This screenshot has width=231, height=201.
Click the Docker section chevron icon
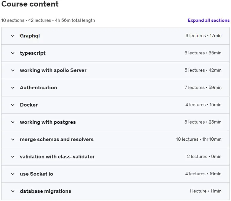tap(13, 105)
